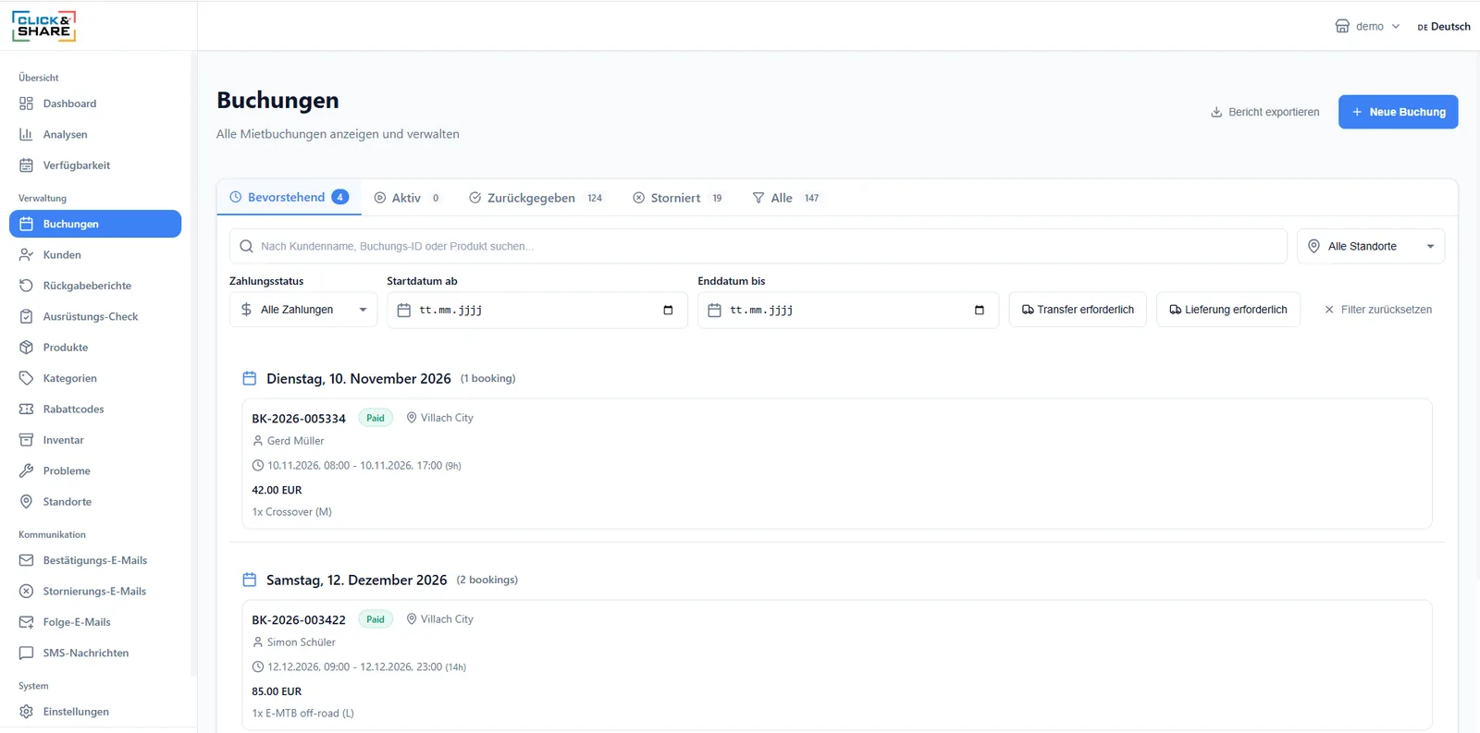Click the SMS-Nachrichten speech bubble icon
This screenshot has width=1480, height=733.
[26, 653]
